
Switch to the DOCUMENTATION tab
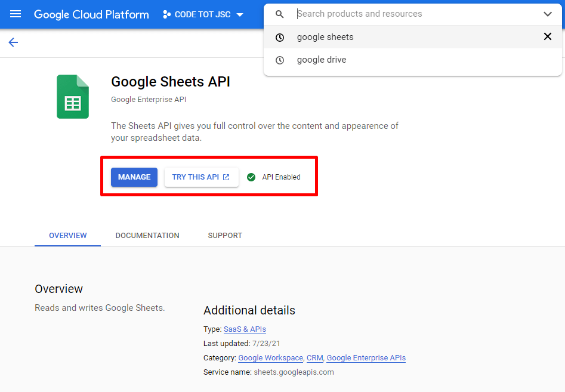pyautogui.click(x=147, y=235)
